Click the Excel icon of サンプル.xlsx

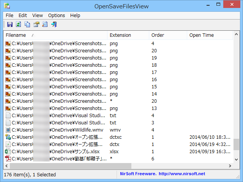pyautogui.click(x=8, y=151)
